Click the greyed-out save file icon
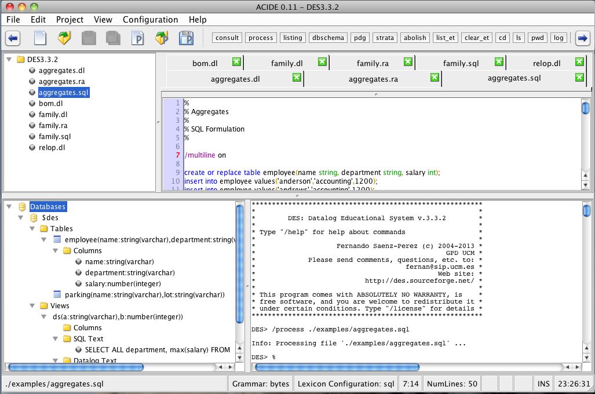 point(89,38)
